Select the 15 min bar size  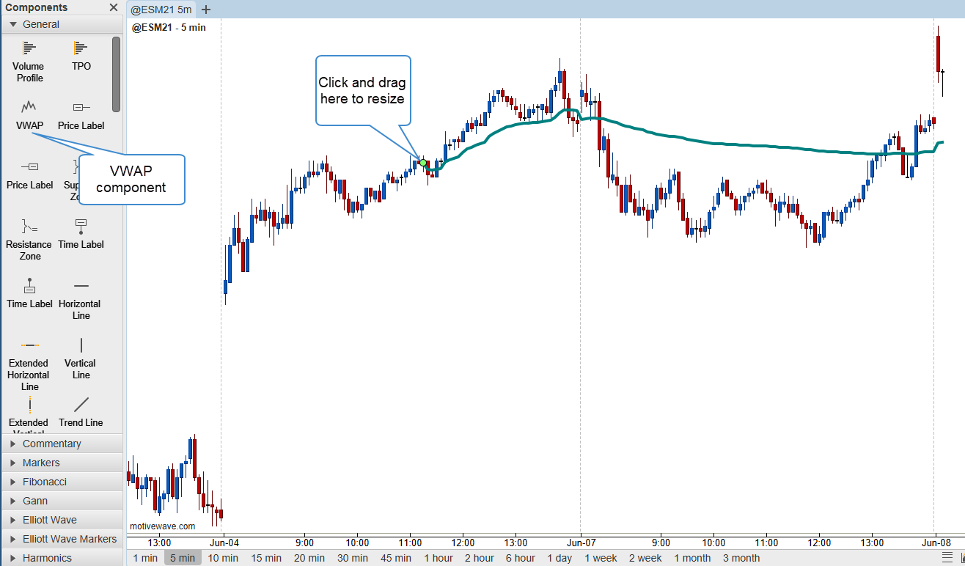point(266,558)
